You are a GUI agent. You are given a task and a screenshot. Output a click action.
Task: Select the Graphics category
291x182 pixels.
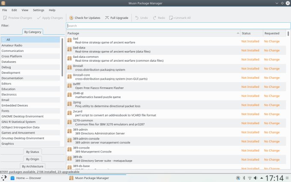30,143
